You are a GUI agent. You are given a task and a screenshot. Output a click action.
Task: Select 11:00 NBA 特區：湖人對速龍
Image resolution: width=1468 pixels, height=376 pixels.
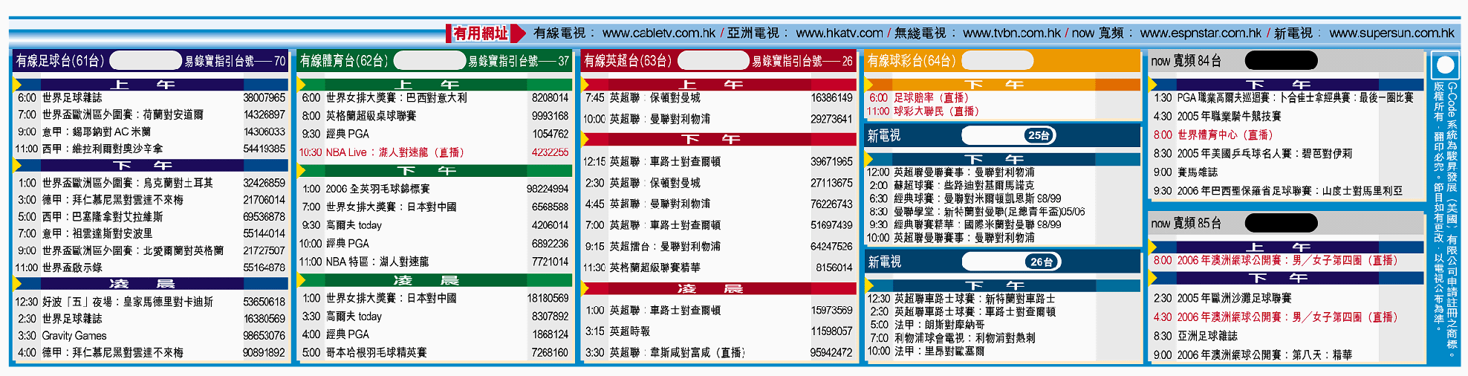435,262
